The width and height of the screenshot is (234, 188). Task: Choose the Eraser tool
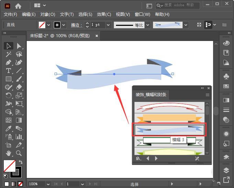19,87
